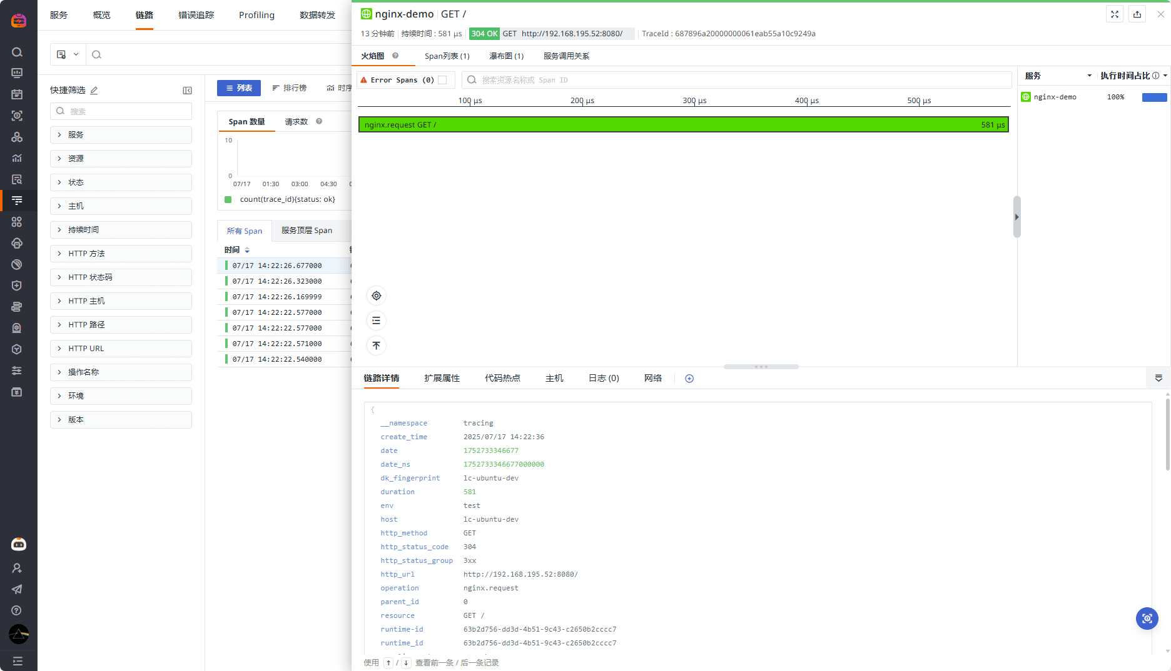Viewport: 1171px width, 671px height.
Task: Open the help icon in left sidebar
Action: (17, 610)
